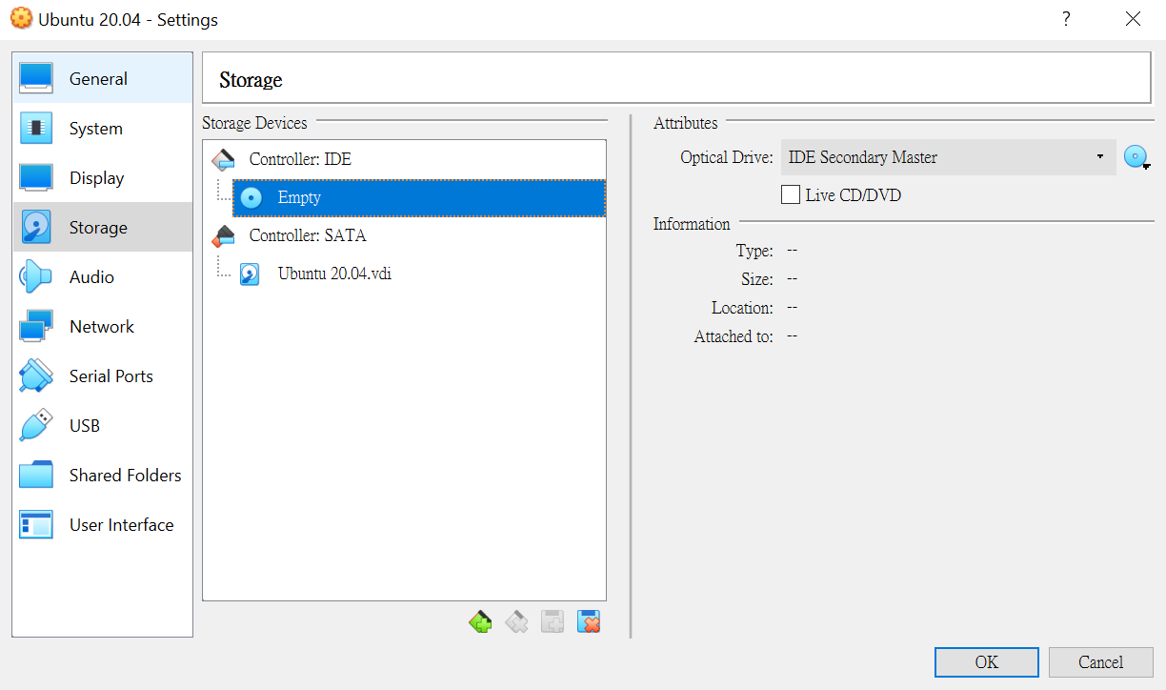Click the "Attached to:" information label
1166x690 pixels.
pos(734,336)
